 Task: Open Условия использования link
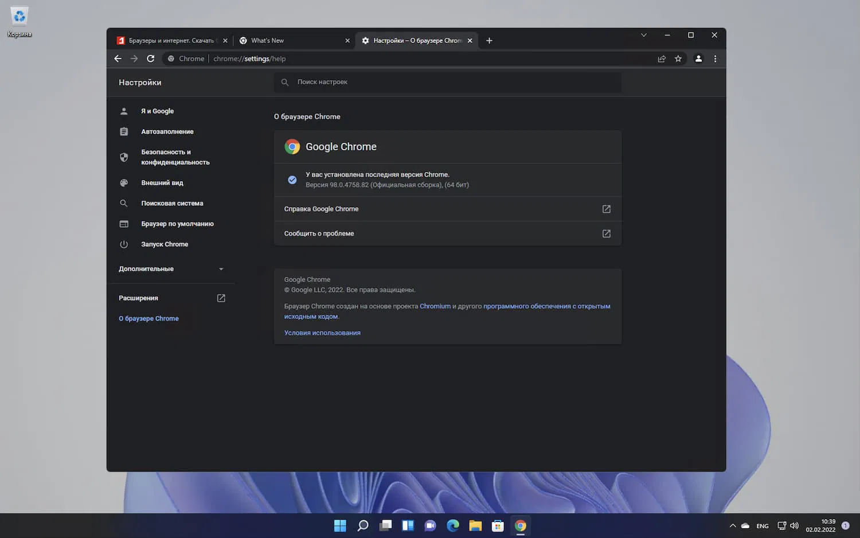click(322, 333)
